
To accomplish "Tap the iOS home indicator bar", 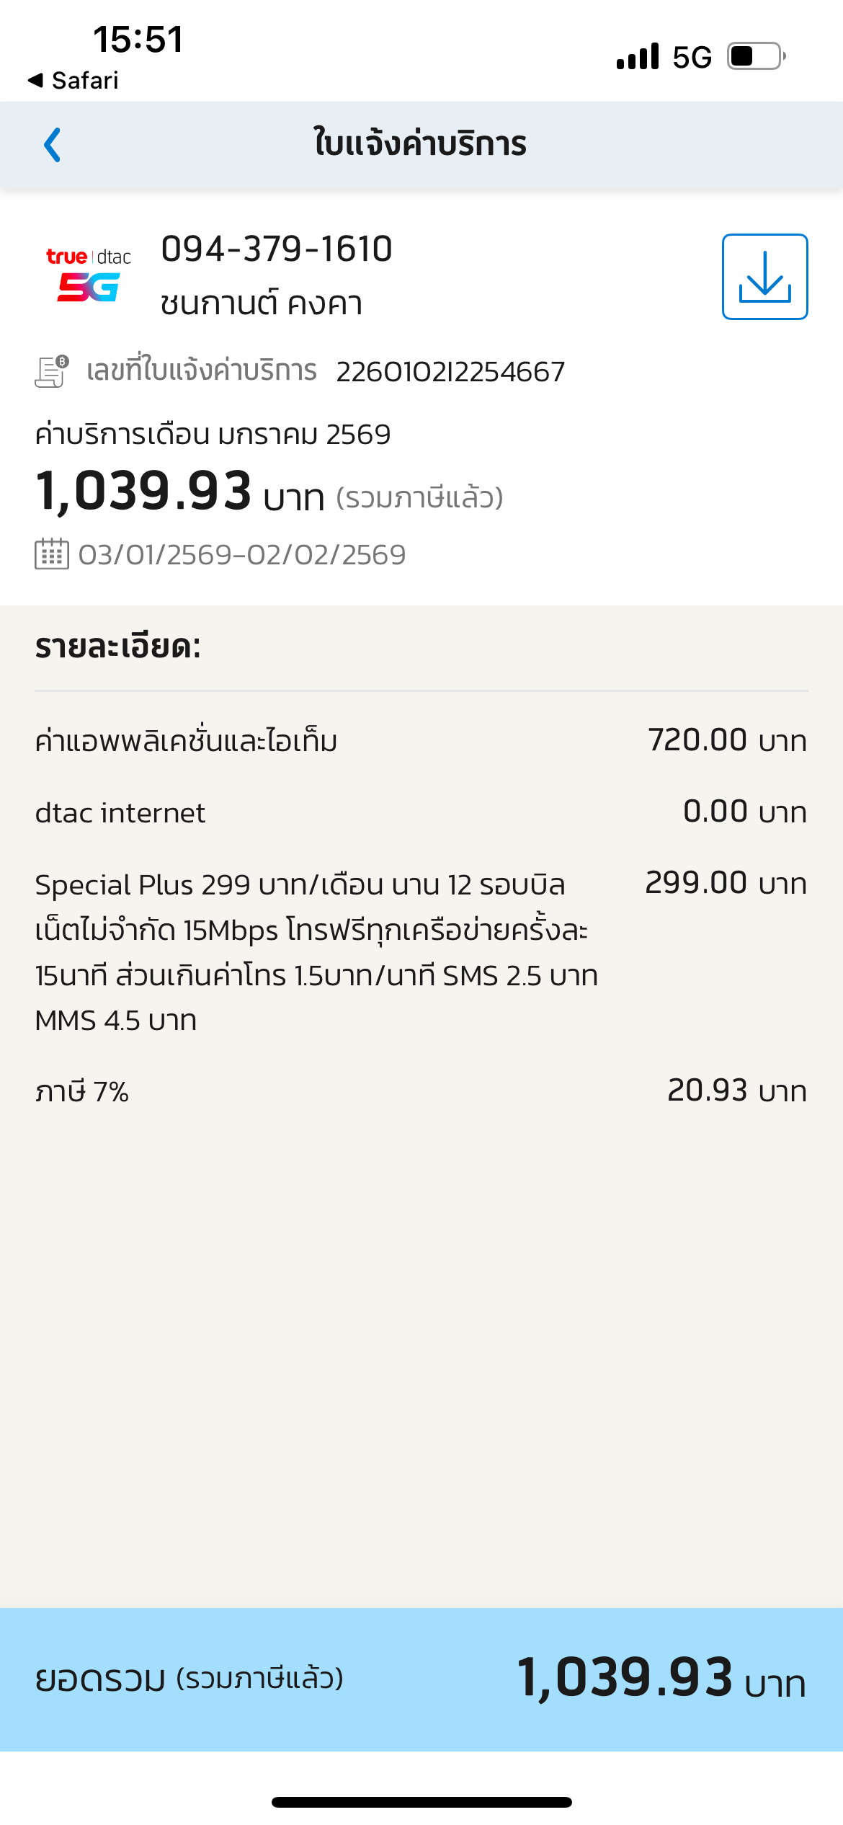I will click(x=421, y=1802).
